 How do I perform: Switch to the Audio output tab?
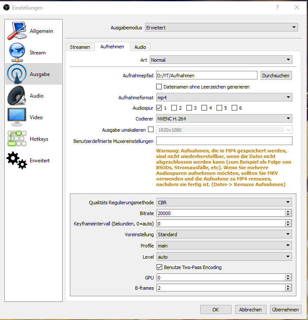pos(140,47)
